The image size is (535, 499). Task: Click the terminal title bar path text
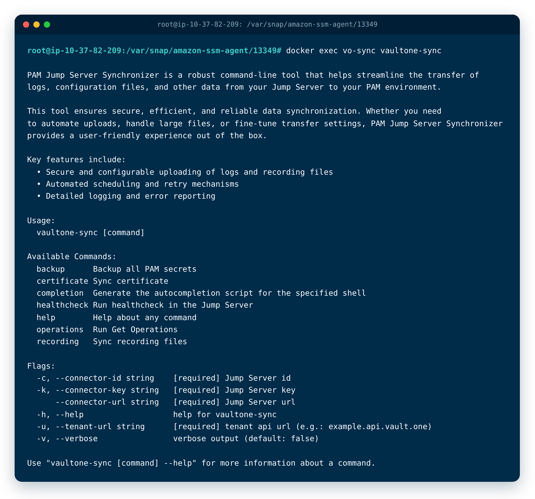pyautogui.click(x=267, y=25)
